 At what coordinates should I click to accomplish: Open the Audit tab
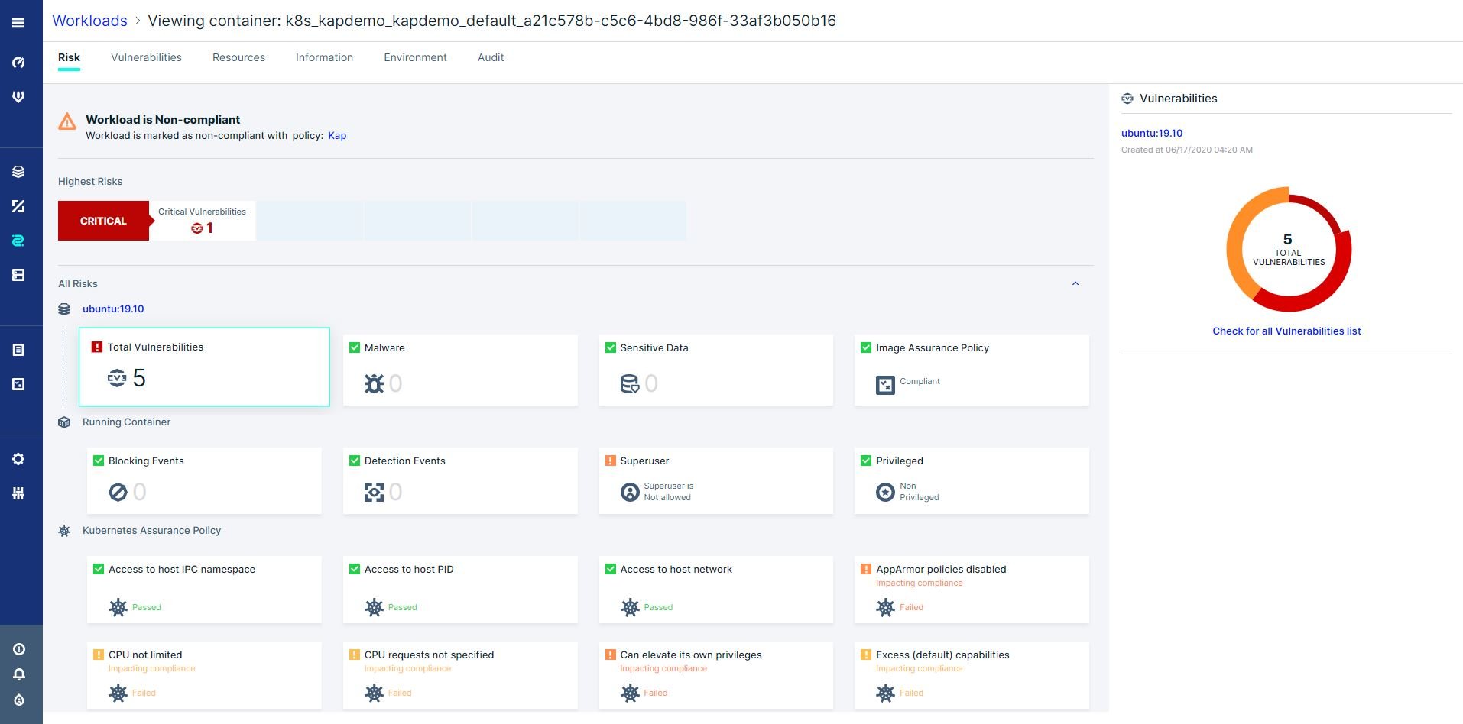pos(489,57)
